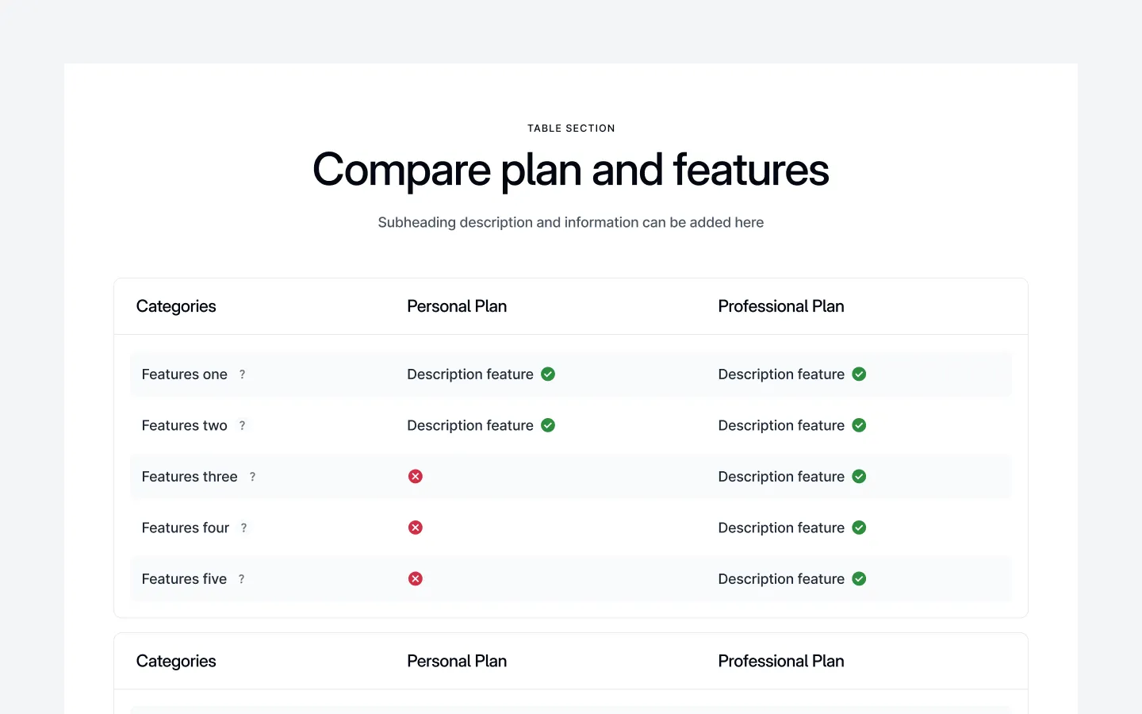Select the "Features three" row label
The height and width of the screenshot is (714, 1142).
tap(190, 477)
